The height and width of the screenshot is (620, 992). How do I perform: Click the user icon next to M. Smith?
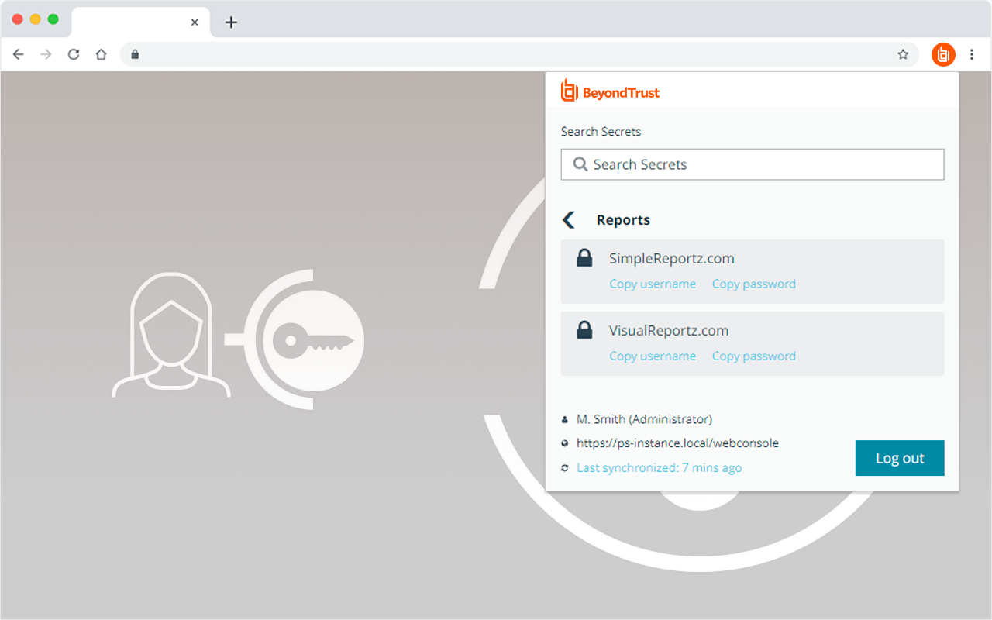pyautogui.click(x=565, y=419)
